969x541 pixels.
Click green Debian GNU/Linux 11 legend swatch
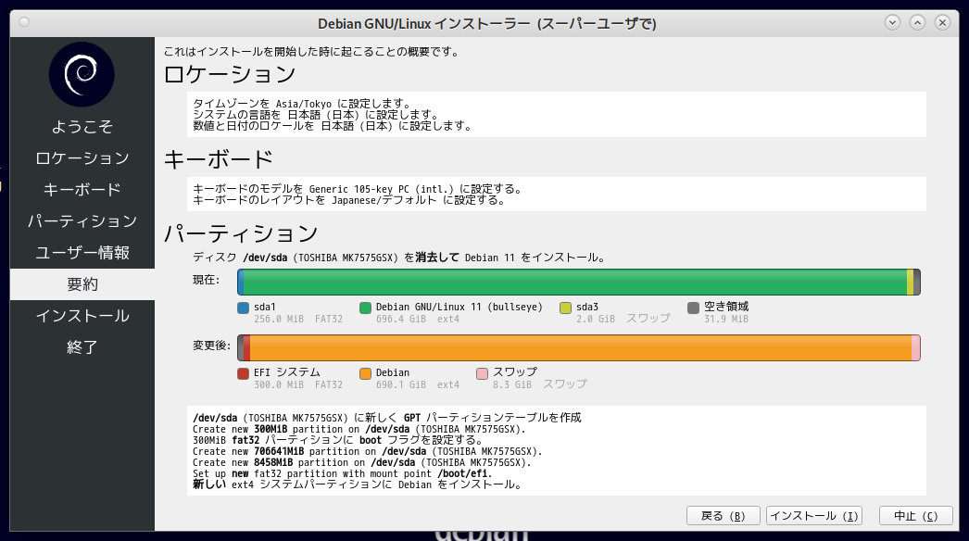365,308
